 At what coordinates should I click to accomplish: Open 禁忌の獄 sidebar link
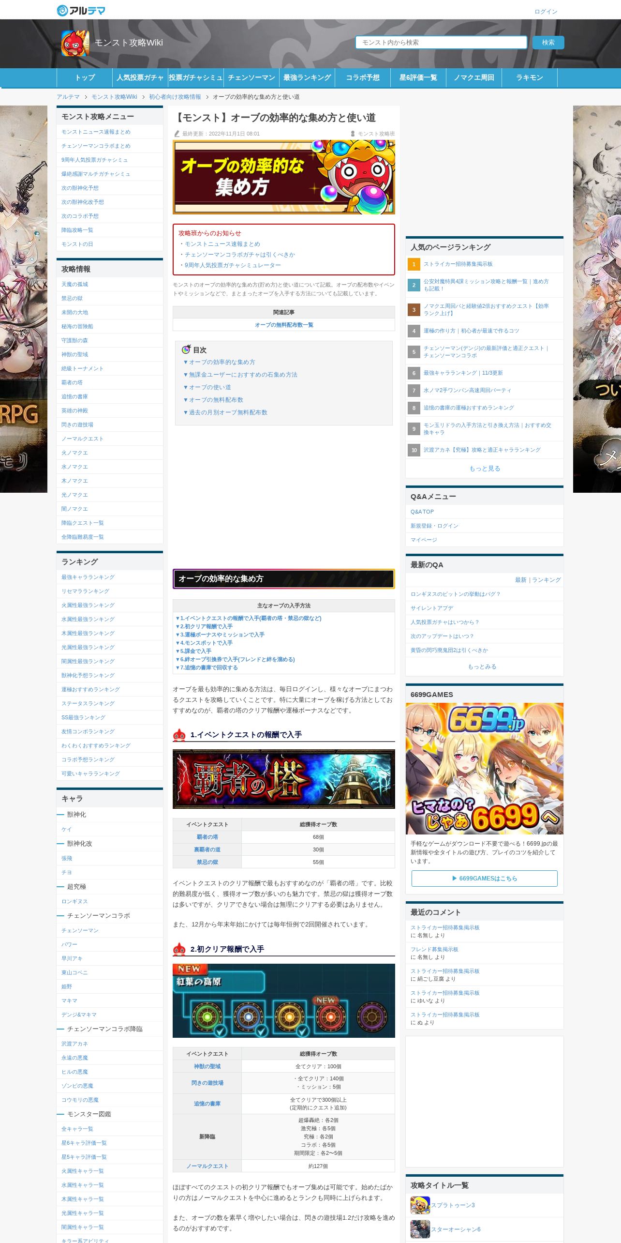point(72,299)
